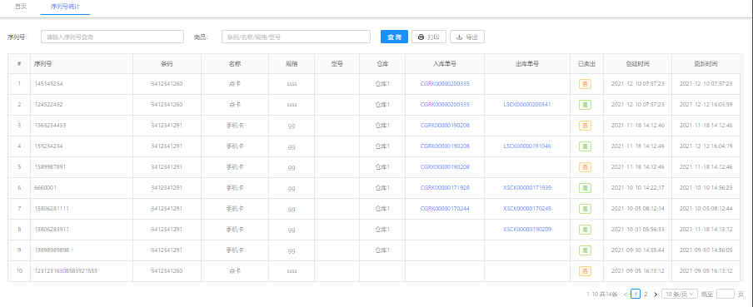Click the 已卖出 column header

[x=587, y=63]
